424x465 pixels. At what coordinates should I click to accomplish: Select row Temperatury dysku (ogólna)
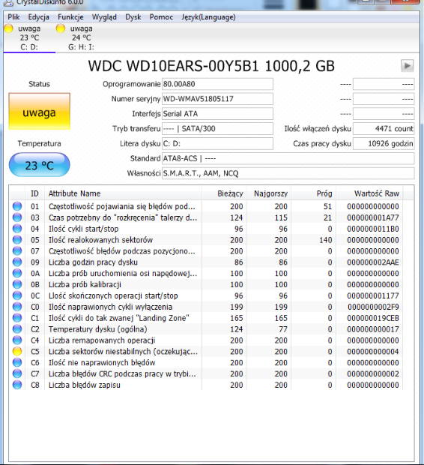(x=206, y=329)
